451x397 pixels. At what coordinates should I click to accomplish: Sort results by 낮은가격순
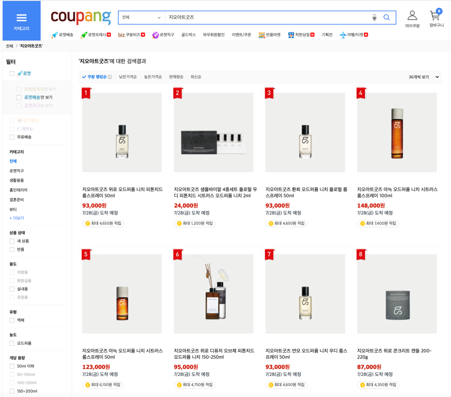pyautogui.click(x=128, y=77)
